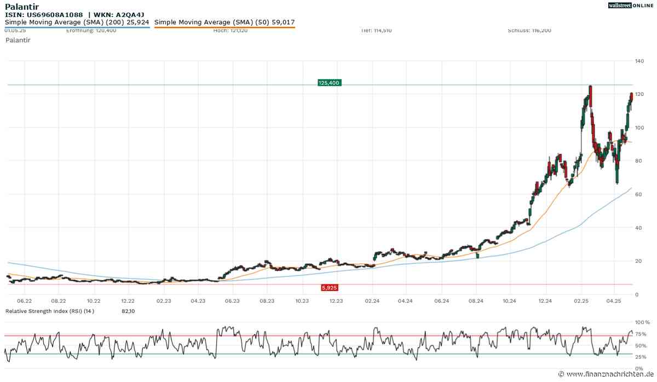The height and width of the screenshot is (382, 657).
Task: Click the 12.22 time axis label
Action: [x=128, y=300]
